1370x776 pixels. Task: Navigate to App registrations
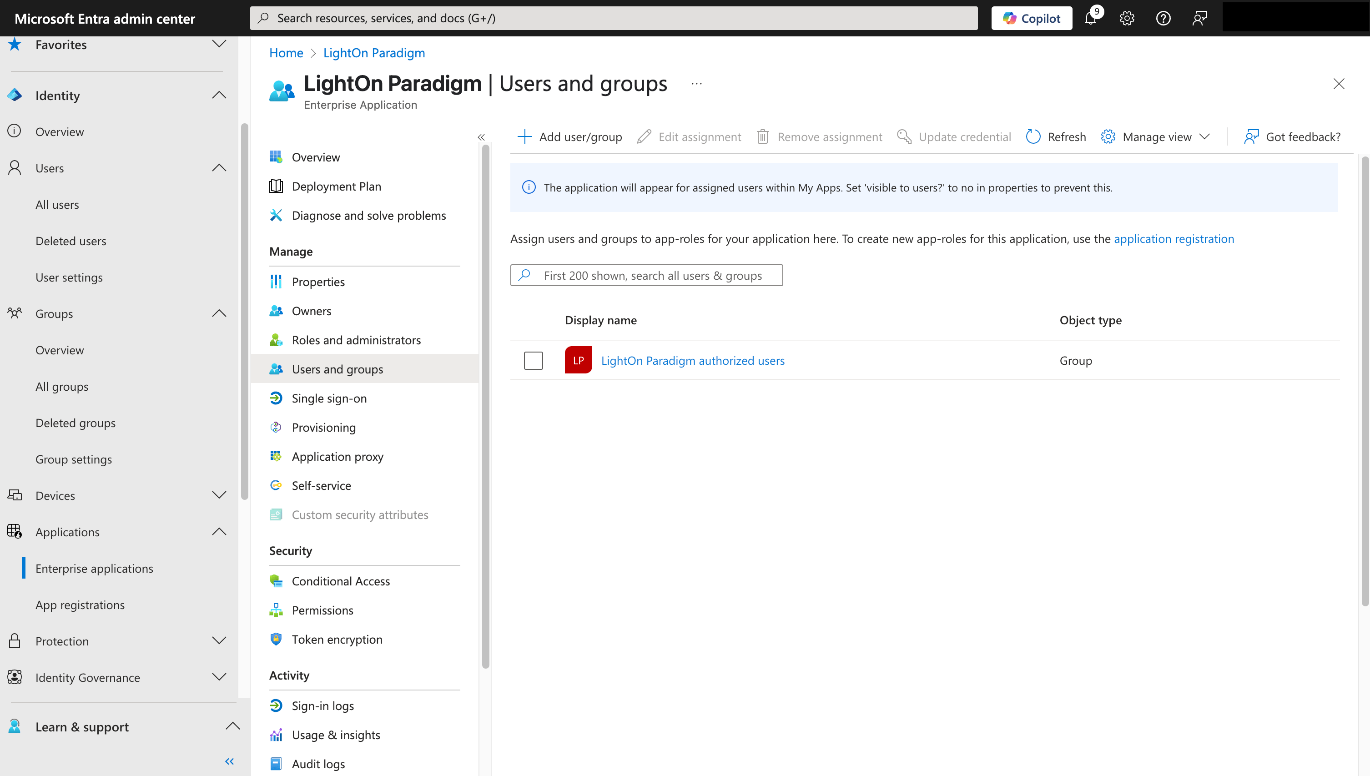click(x=80, y=605)
